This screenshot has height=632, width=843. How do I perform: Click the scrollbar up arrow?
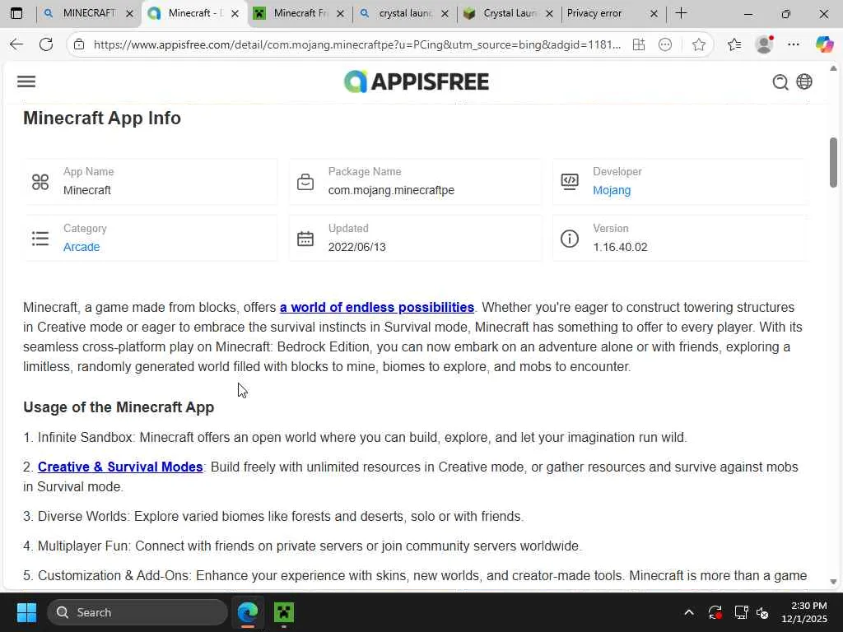tap(833, 68)
